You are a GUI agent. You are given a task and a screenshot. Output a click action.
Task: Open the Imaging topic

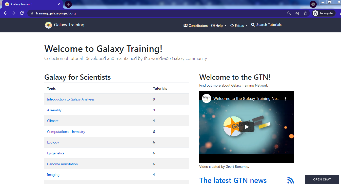[x=53, y=175]
